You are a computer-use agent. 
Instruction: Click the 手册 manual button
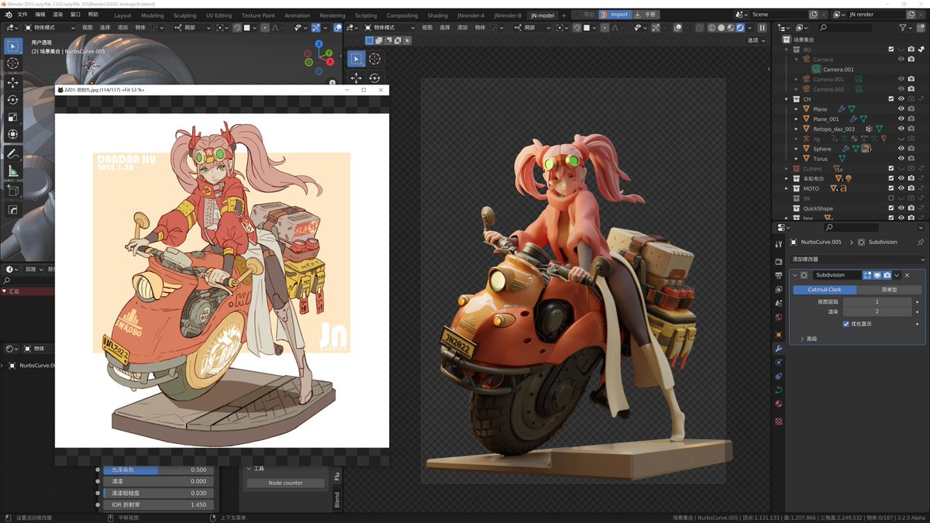point(646,15)
